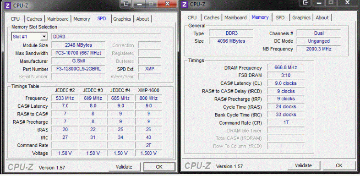The width and height of the screenshot is (360, 176).
Task: Click Validate button in right window
Action: pos(303,165)
